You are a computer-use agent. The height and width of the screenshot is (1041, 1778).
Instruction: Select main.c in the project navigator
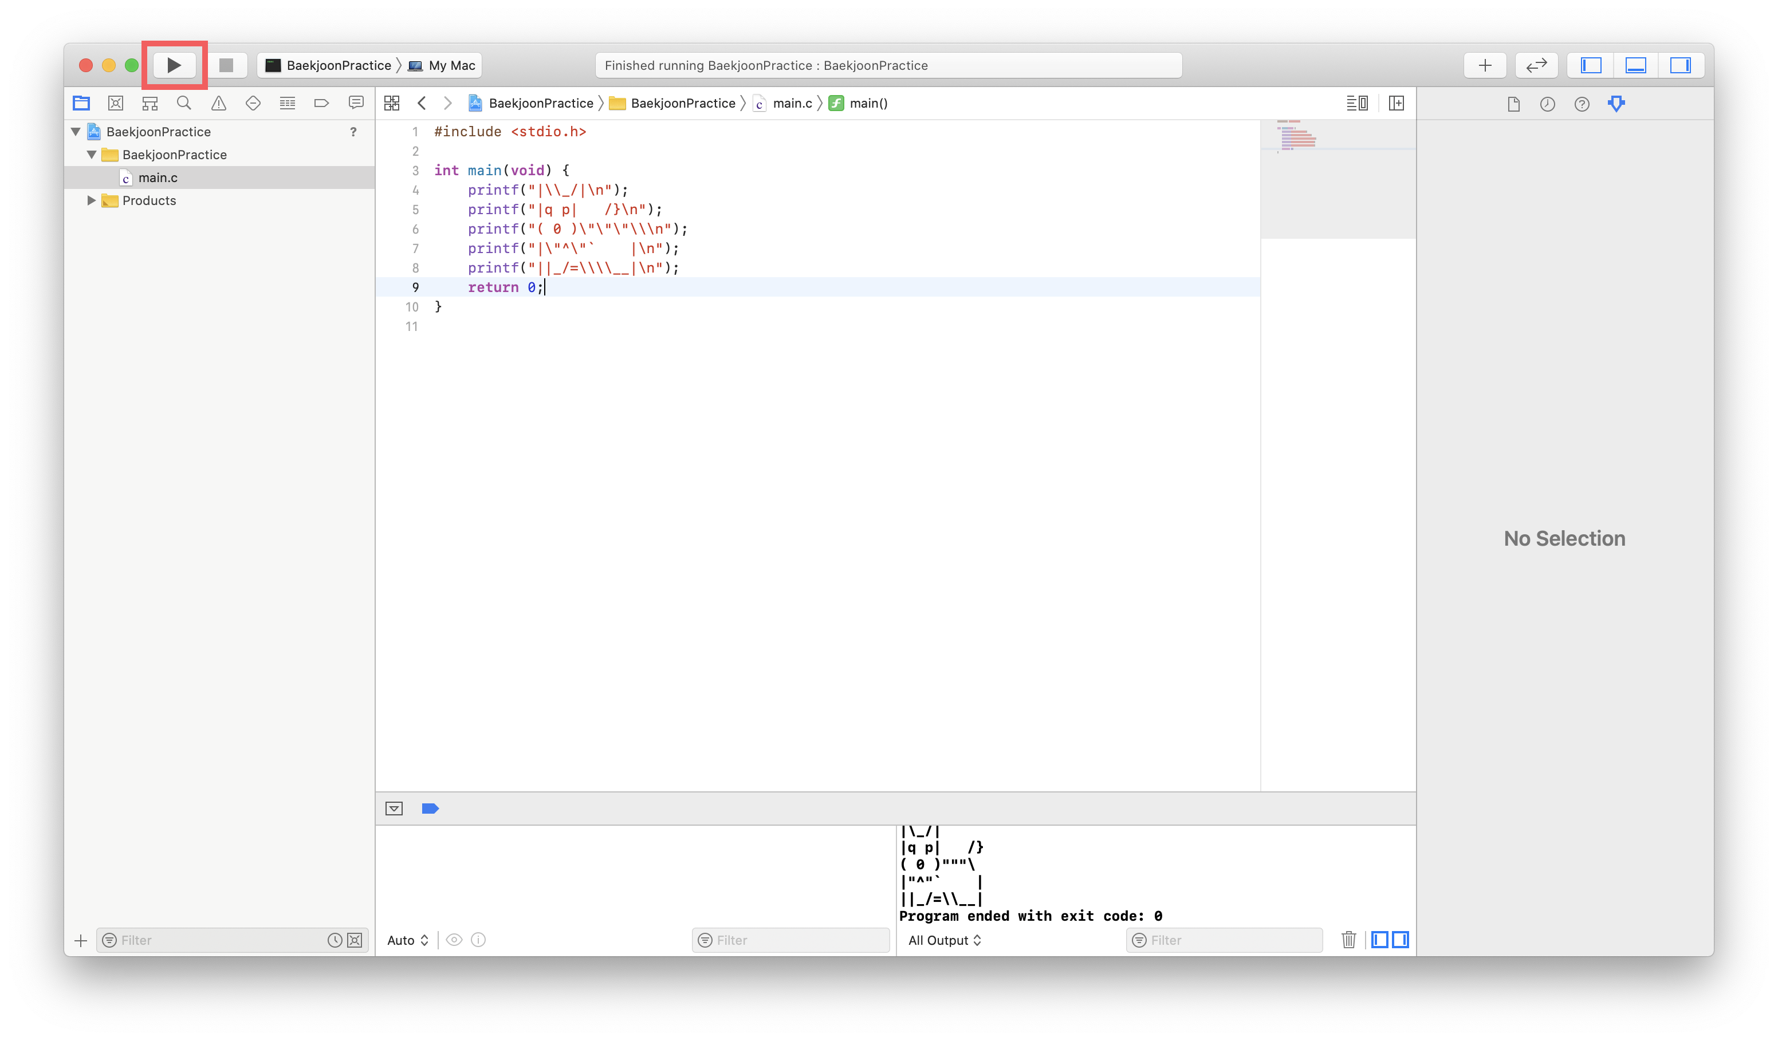coord(158,178)
